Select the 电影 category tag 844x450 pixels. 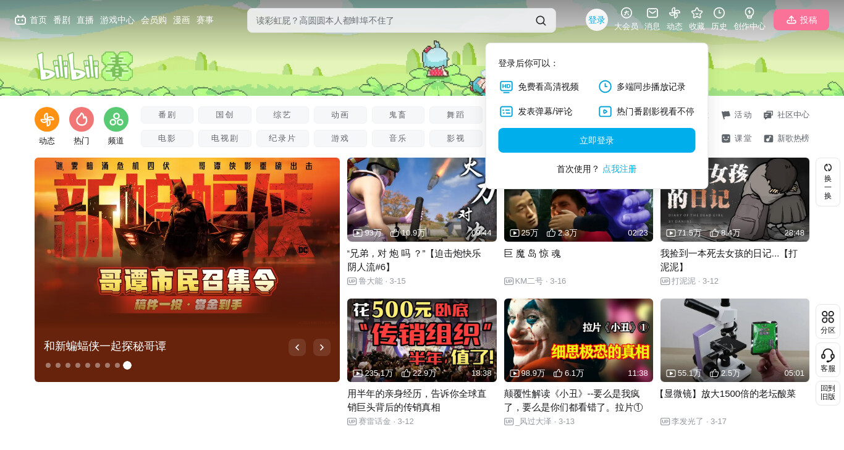tap(167, 138)
